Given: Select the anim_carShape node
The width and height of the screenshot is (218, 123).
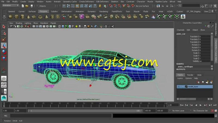Looking at the screenshot, I should [x=185, y=66].
